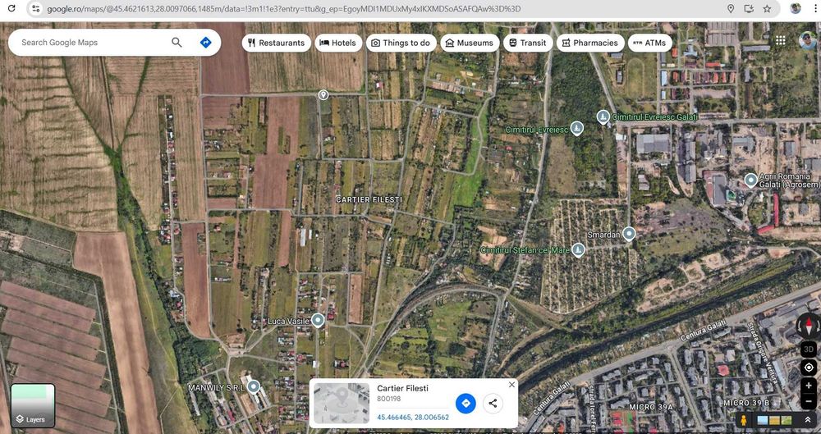Click the search magnifier icon
821x434 pixels.
point(177,43)
